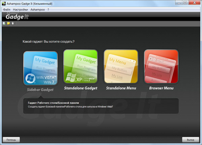
Task: Click the Standalone Menu text label
Action: point(121,88)
